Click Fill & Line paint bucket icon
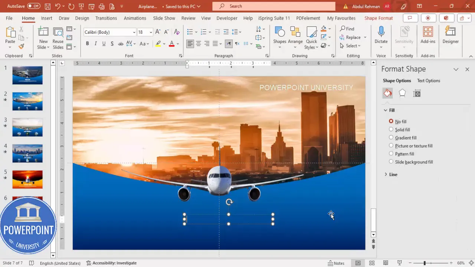Screen dimensions: 475x267 387,93
